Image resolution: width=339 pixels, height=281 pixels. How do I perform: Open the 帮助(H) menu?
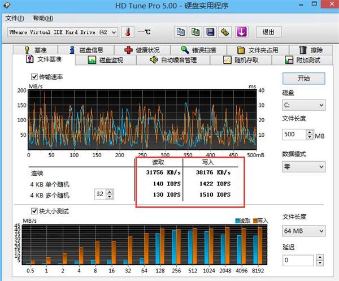tap(43, 19)
